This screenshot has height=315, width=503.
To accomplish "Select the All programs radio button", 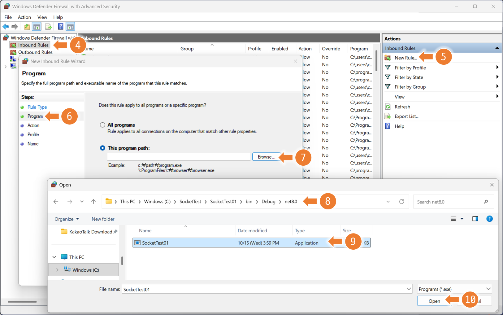I will click(102, 125).
